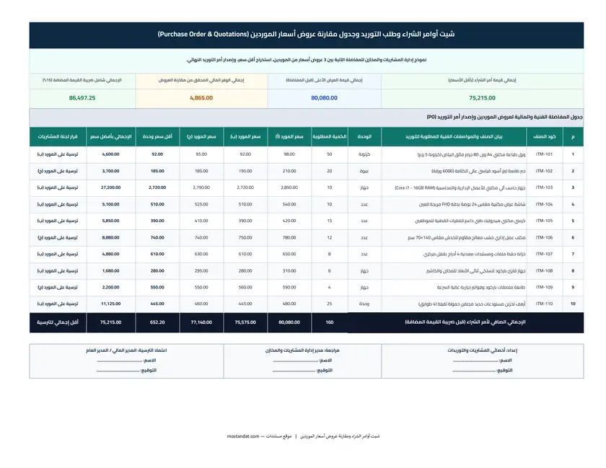Click the supplier A price 98.00
Image resolution: width=606 pixels, height=468 pixels.
pyautogui.click(x=289, y=154)
